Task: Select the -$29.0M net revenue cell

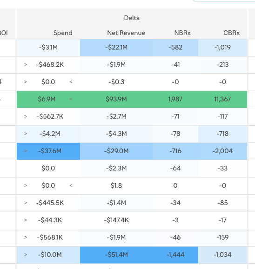Action: 116,151
